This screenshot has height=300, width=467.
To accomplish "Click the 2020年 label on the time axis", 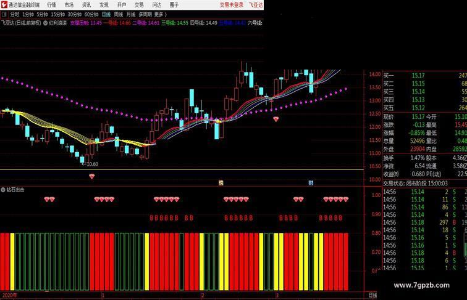I will click(10, 295).
